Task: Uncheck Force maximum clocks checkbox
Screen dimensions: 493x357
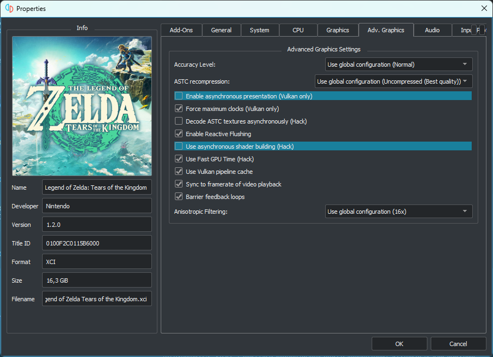Action: pyautogui.click(x=179, y=109)
